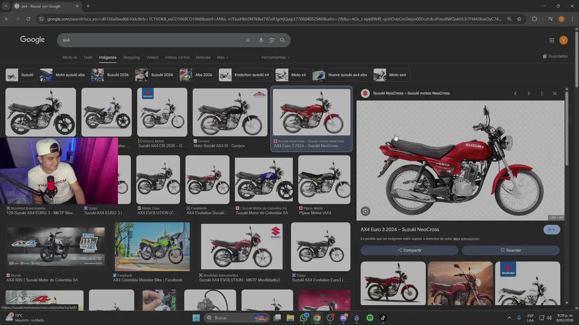Clear the search box with X
Viewport: 579px width, 325px height.
[x=247, y=40]
